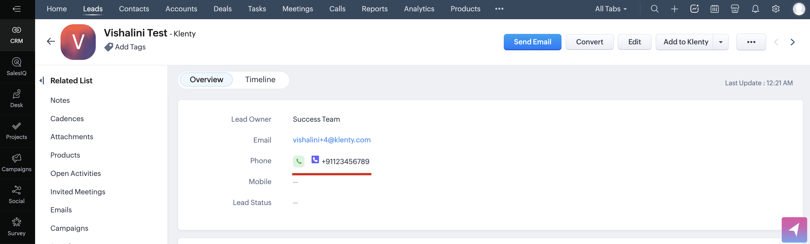Click the user profile avatar
The image size is (810, 244).
point(798,9)
